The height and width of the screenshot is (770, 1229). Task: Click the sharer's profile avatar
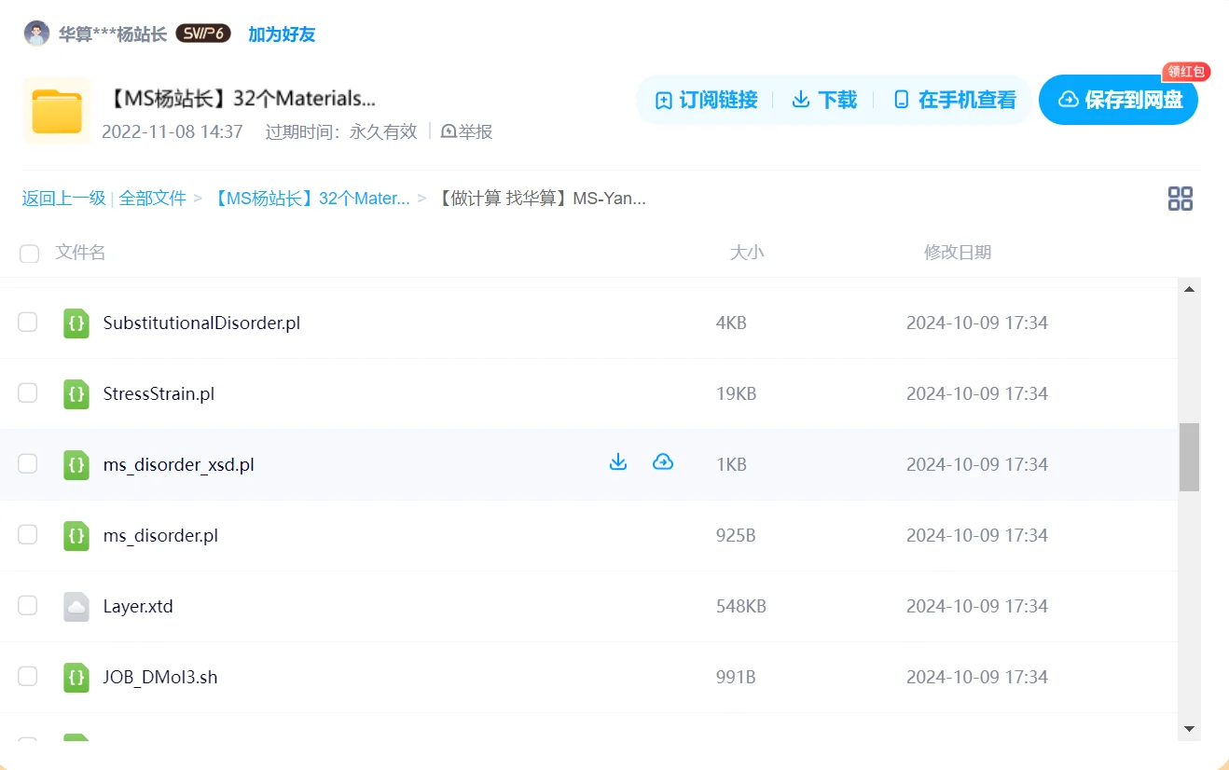pos(36,34)
